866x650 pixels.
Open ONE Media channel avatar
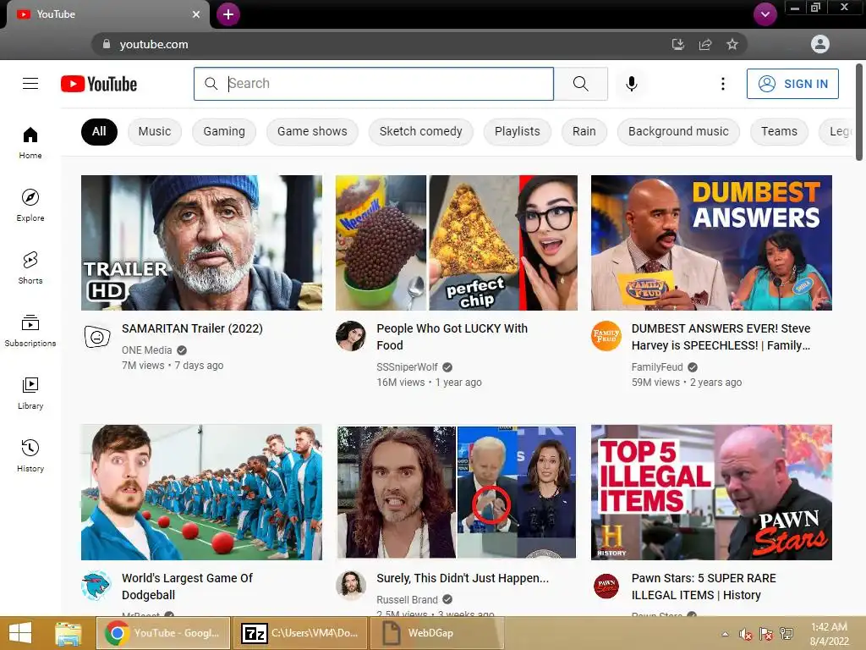[97, 336]
